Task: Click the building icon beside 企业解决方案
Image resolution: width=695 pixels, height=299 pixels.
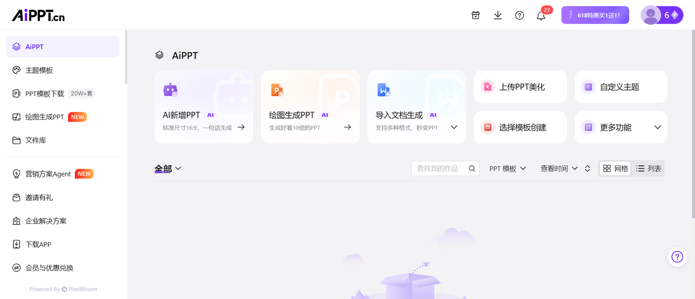Action: tap(16, 221)
